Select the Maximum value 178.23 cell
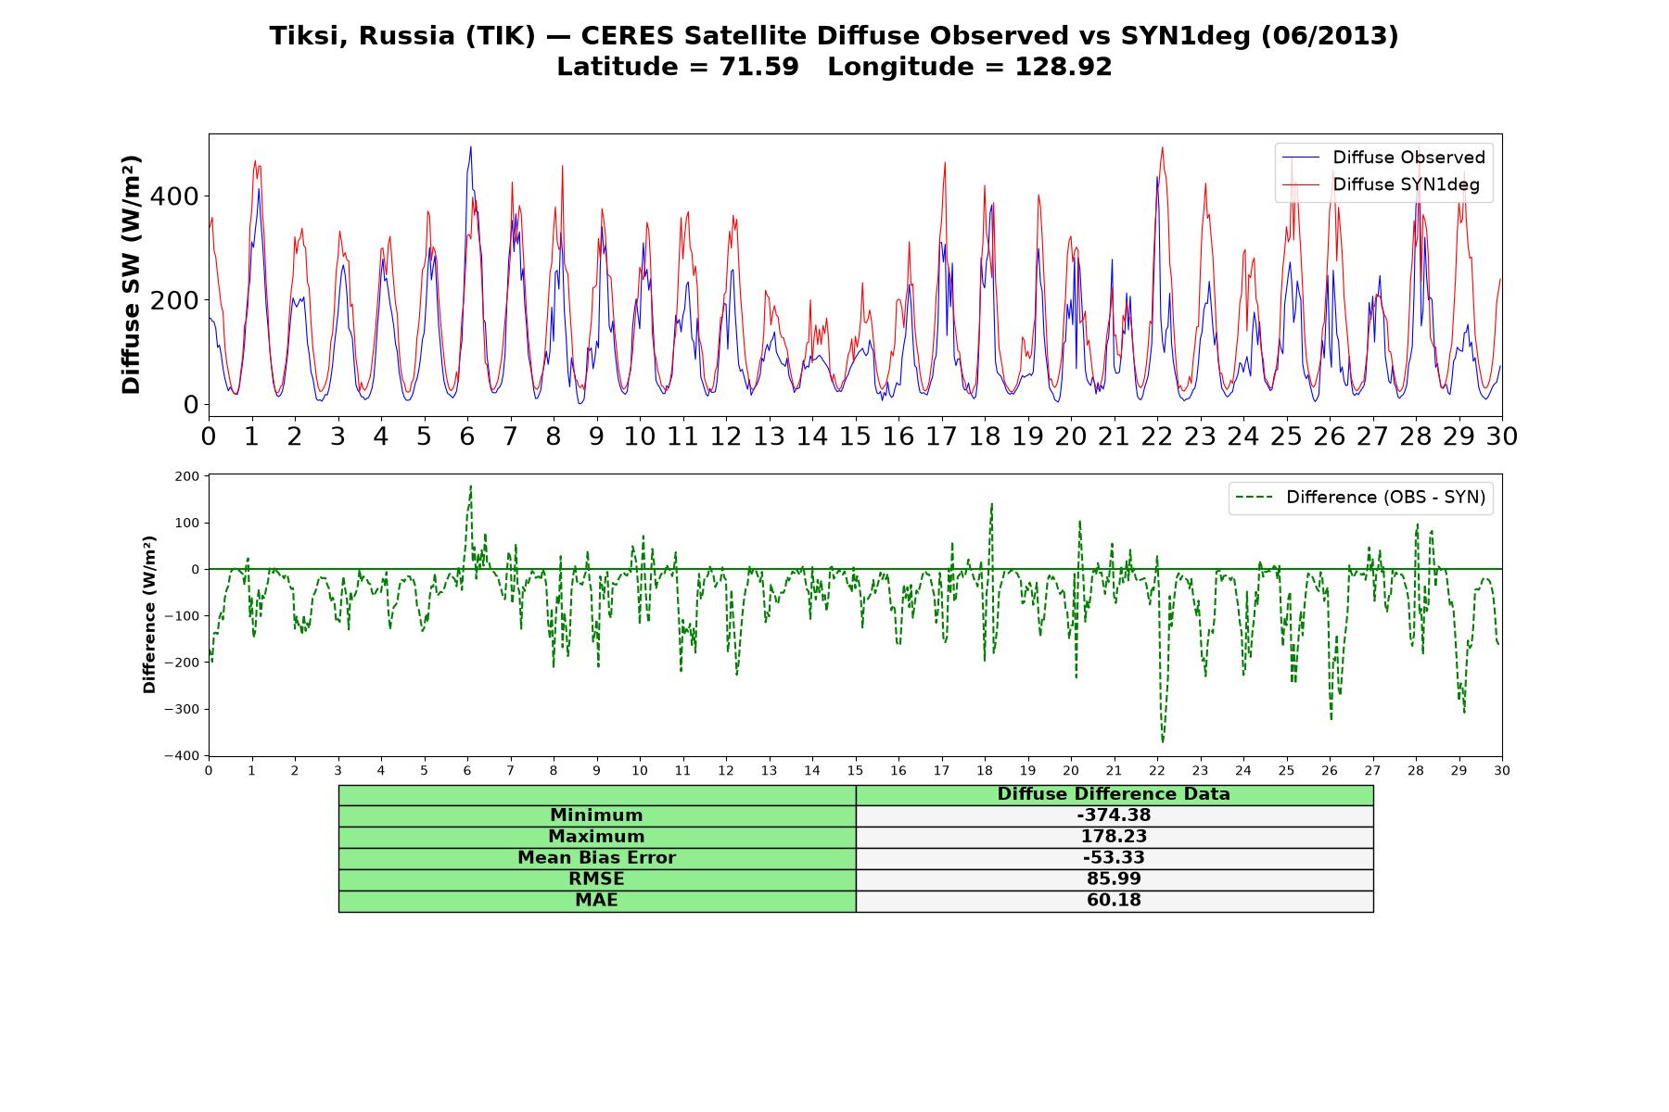The height and width of the screenshot is (1112, 1669). coord(1114,837)
